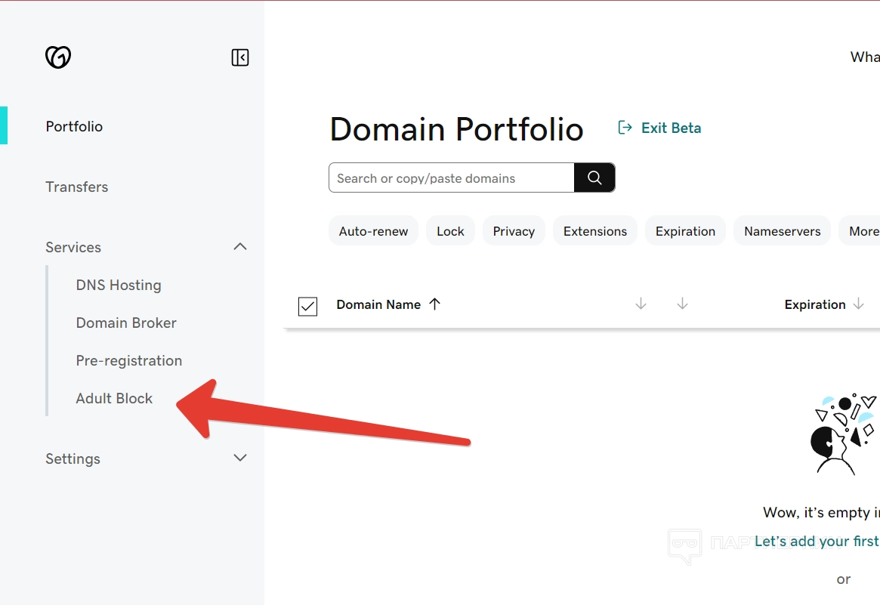This screenshot has height=605, width=880.
Task: Collapse the sidebar panel icon
Action: click(240, 57)
